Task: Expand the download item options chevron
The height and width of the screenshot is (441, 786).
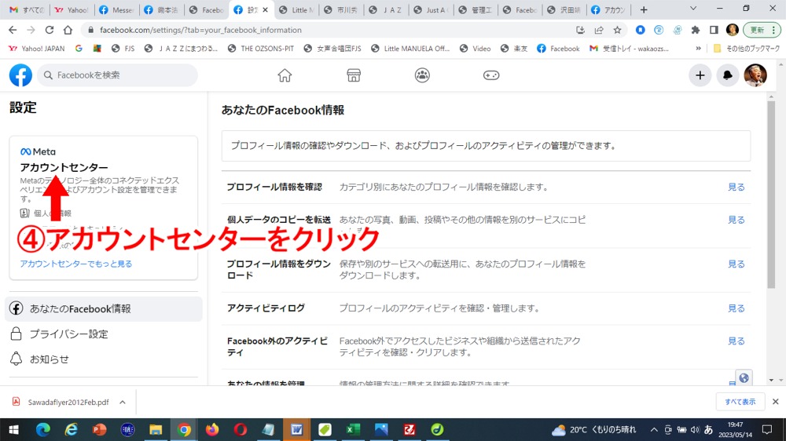Action: [x=123, y=402]
